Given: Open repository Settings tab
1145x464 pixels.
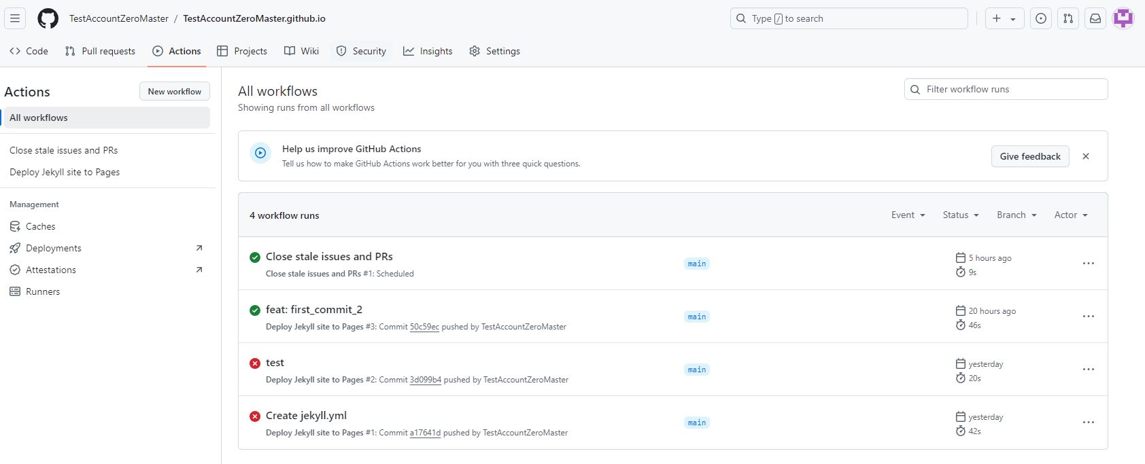Looking at the screenshot, I should [x=494, y=51].
